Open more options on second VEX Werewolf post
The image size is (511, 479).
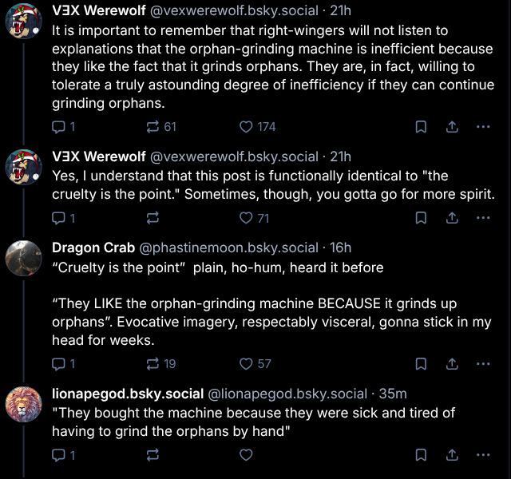coord(482,218)
